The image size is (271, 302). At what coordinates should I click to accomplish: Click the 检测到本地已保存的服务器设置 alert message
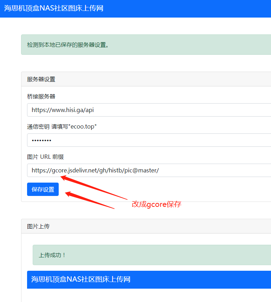click(146, 45)
